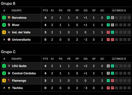Select Barcelona's green G result badge
132x95 pixels.
[x=108, y=18]
